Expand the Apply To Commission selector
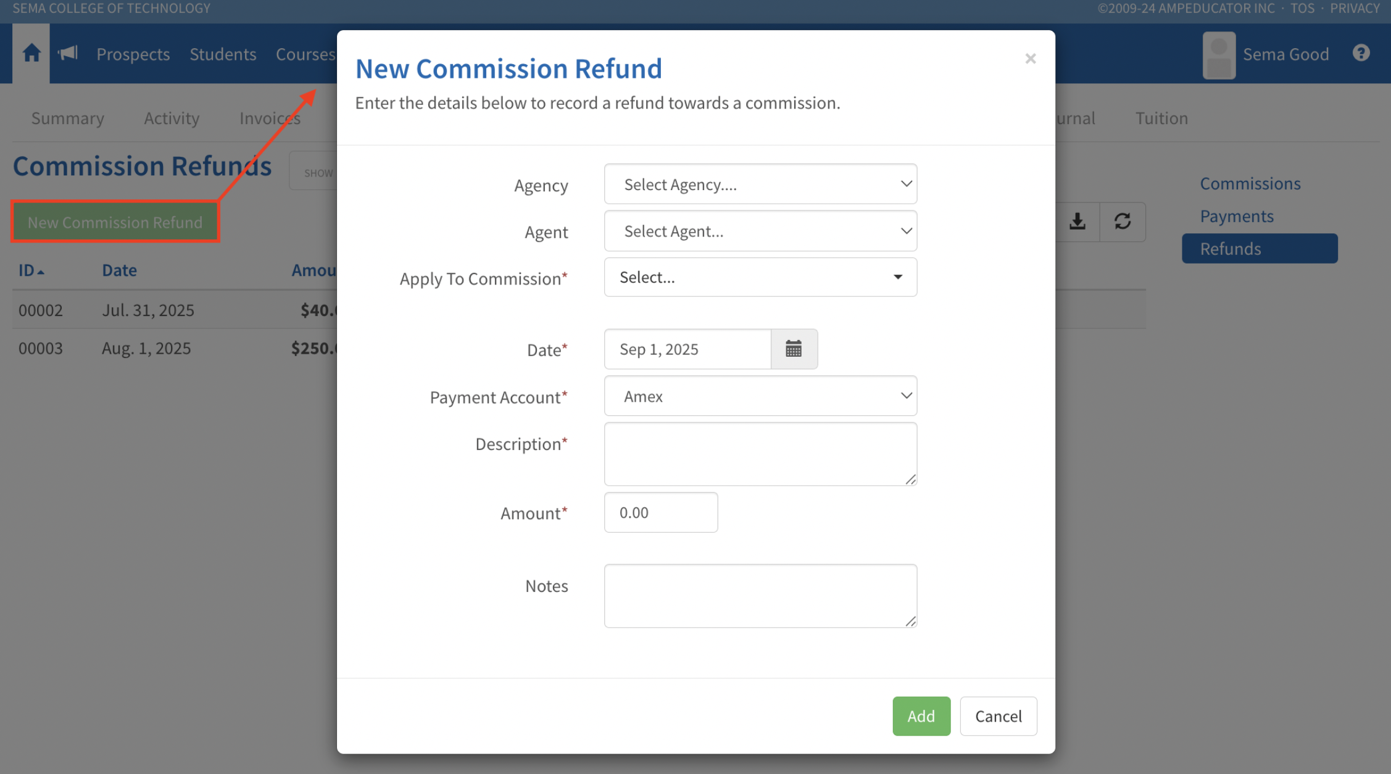The image size is (1391, 774). (760, 278)
